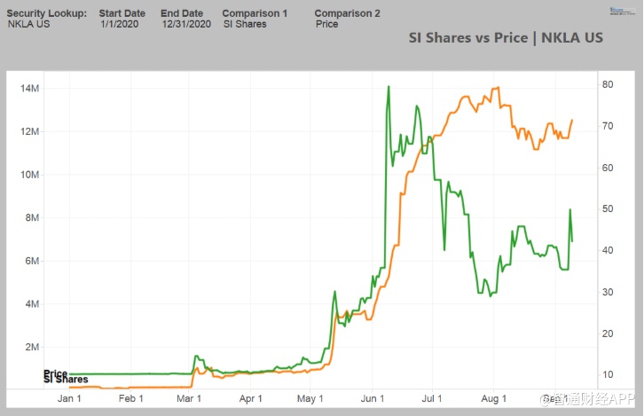The height and width of the screenshot is (416, 644).
Task: Click the Mar 1 date axis label
Action: tap(189, 398)
